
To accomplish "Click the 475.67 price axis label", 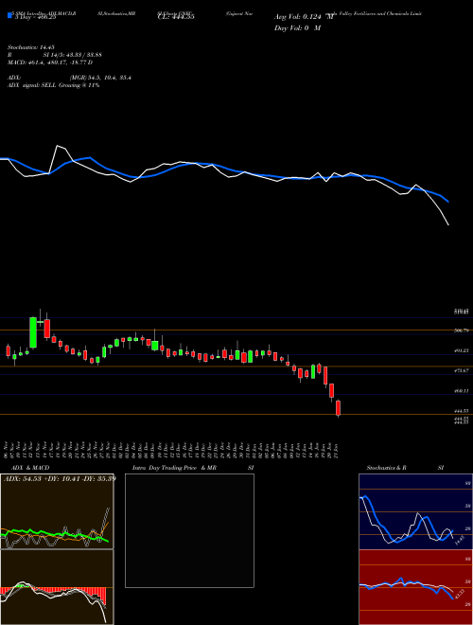I will [x=461, y=370].
